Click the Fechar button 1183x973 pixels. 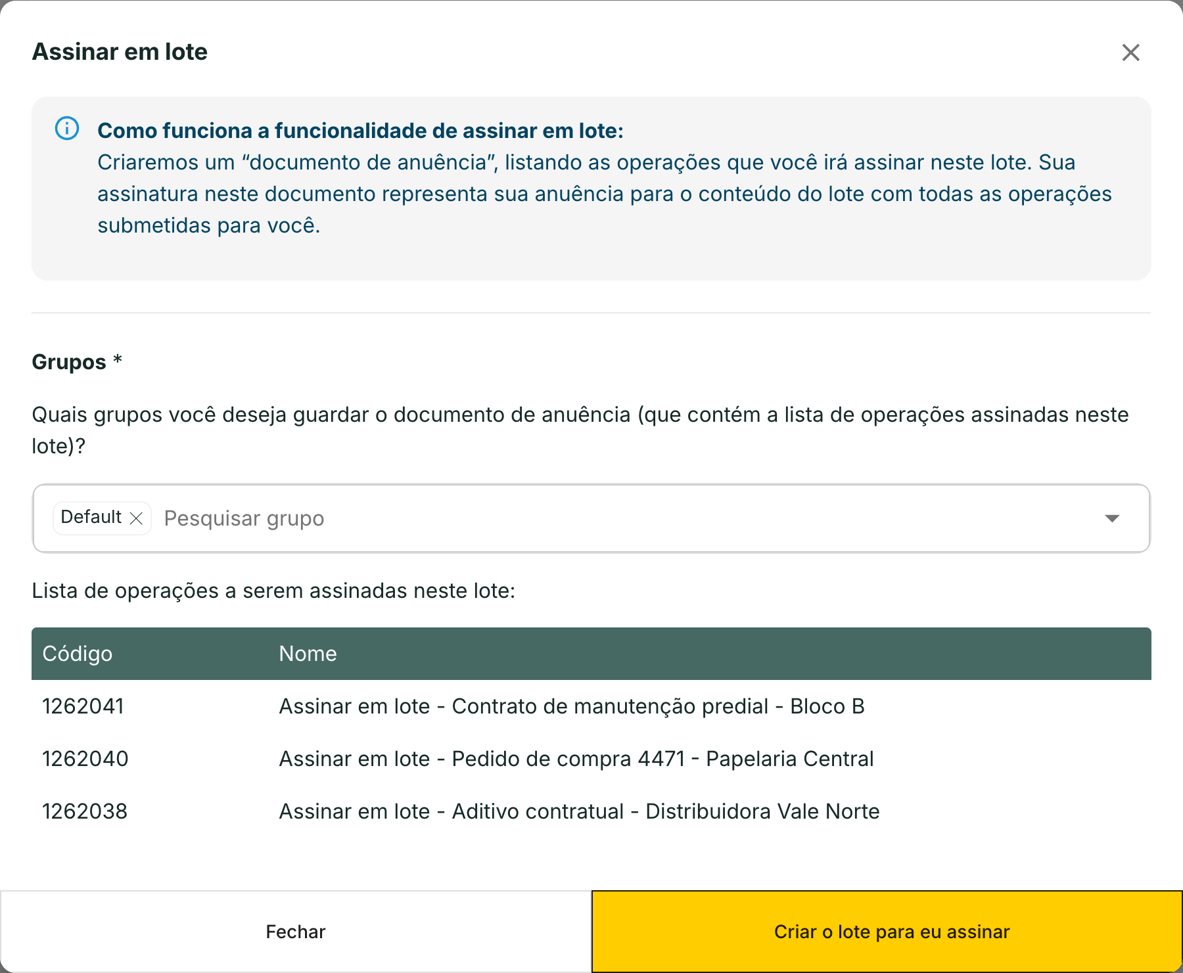coord(296,932)
